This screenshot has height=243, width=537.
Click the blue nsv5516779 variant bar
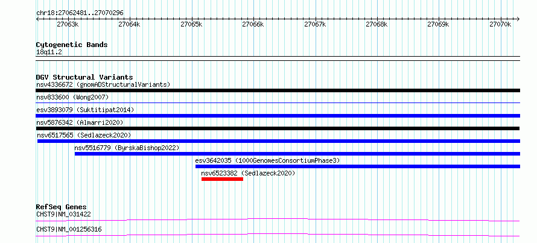coord(297,154)
